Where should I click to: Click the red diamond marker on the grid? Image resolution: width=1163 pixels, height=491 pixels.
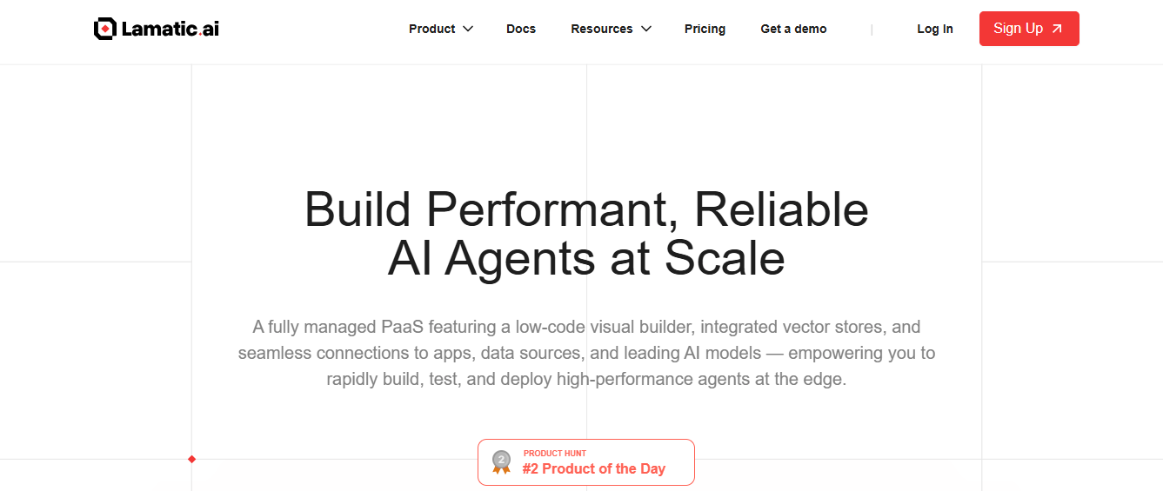click(x=192, y=459)
